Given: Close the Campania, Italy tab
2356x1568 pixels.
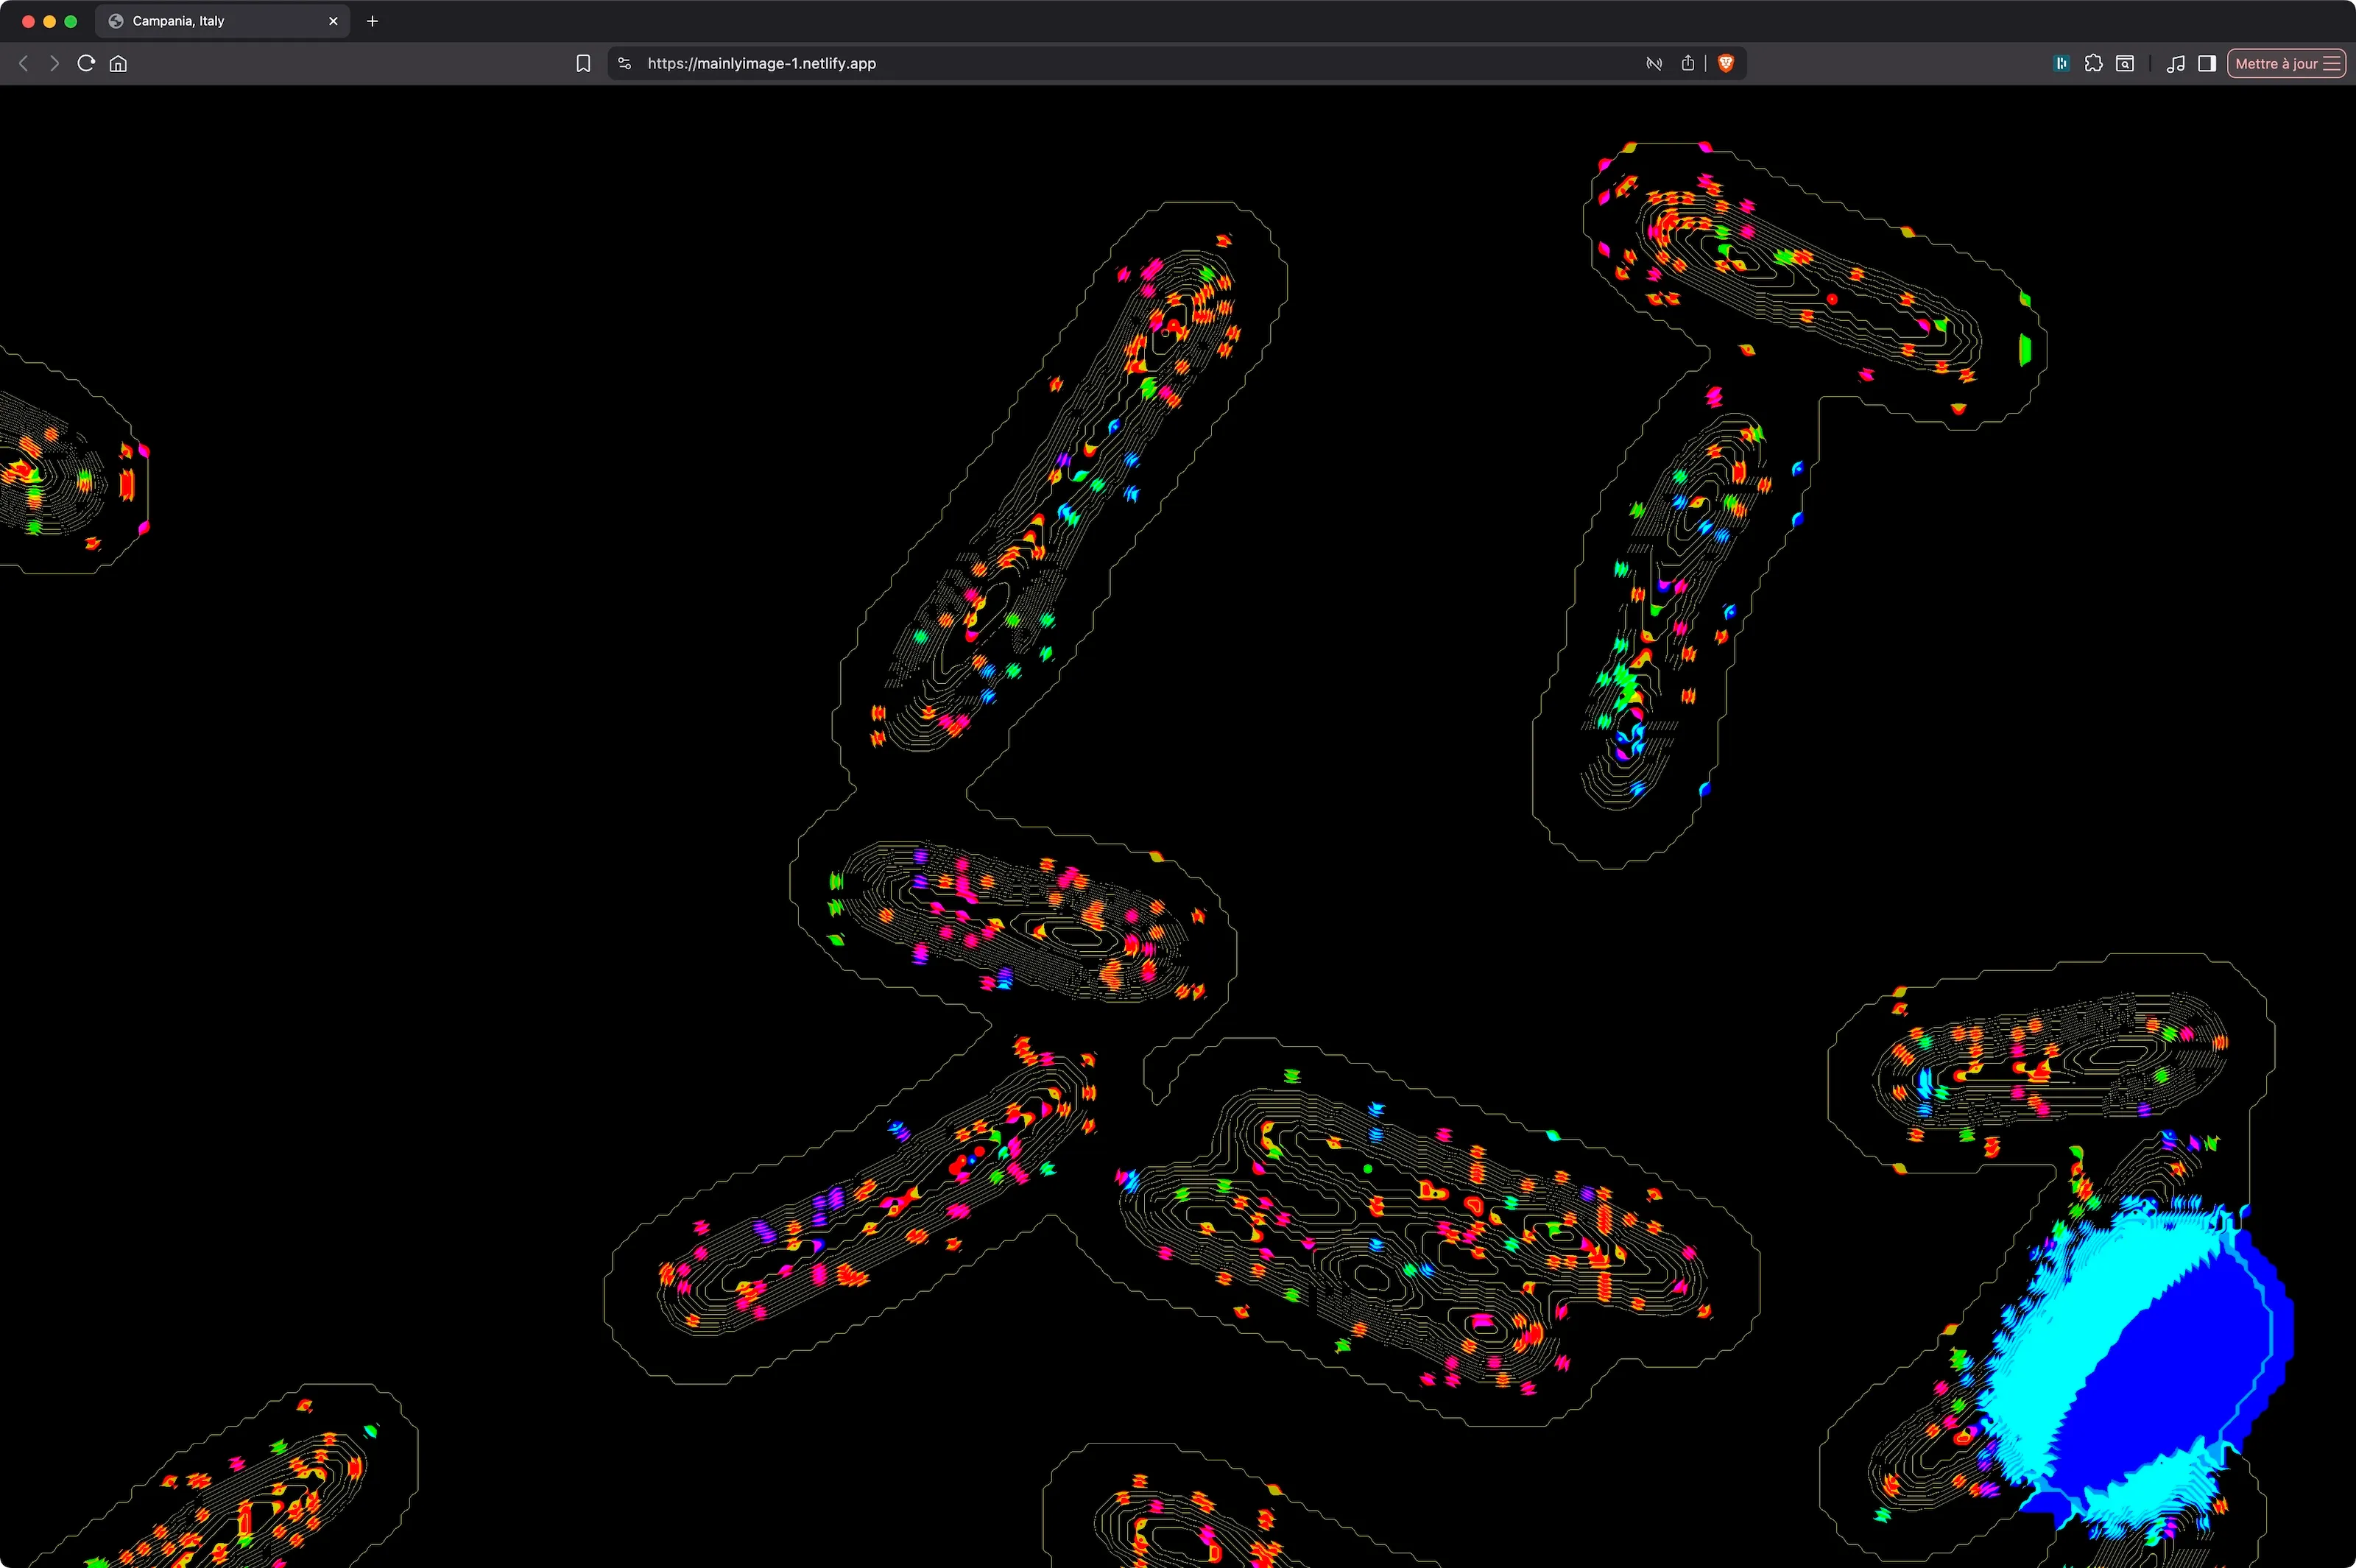Looking at the screenshot, I should pyautogui.click(x=333, y=21).
